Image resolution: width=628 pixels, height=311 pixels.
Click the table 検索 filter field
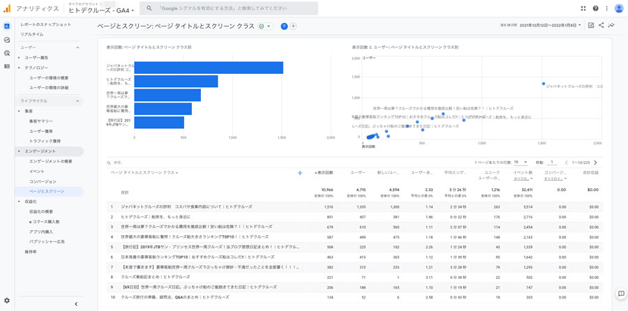[x=117, y=163]
